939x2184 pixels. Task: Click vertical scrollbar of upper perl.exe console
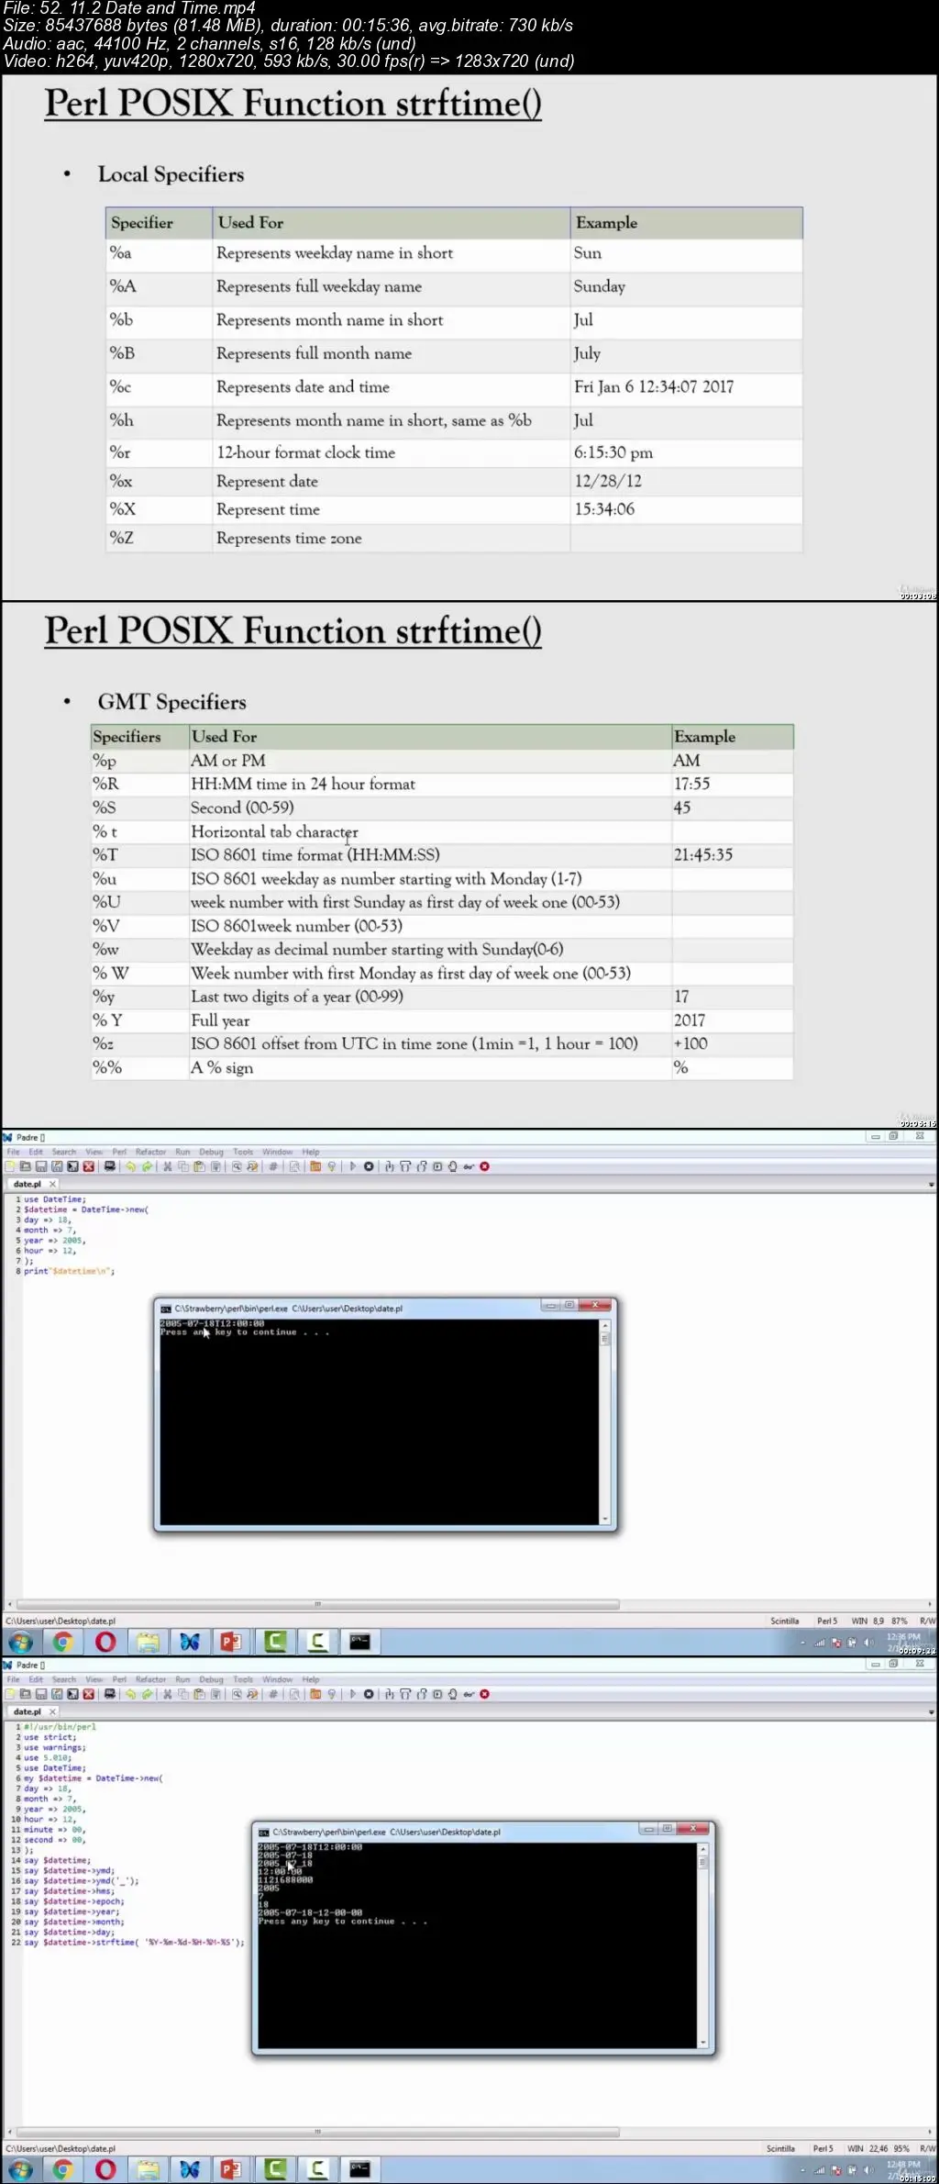tap(604, 1422)
